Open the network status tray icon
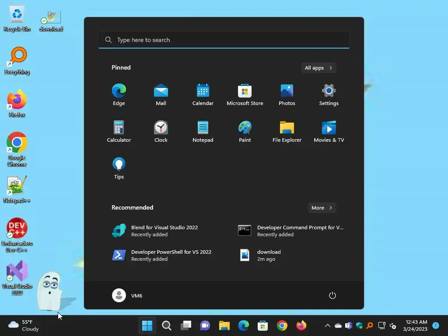Viewport: 448px width, 336px height. tap(381, 325)
